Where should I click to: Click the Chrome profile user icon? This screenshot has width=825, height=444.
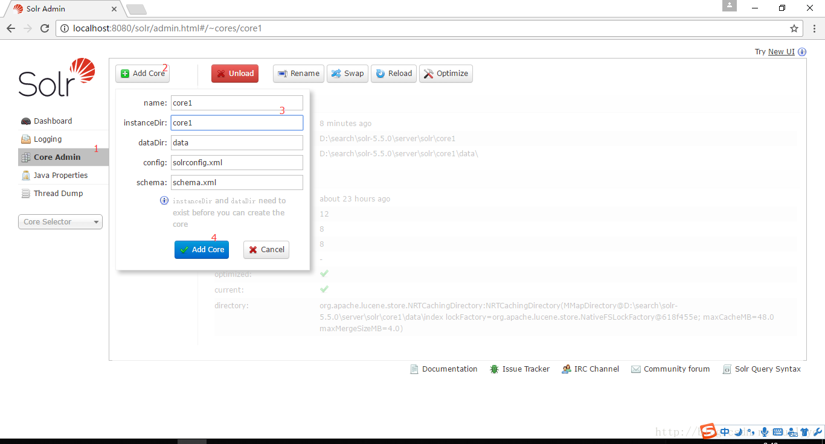coord(730,5)
